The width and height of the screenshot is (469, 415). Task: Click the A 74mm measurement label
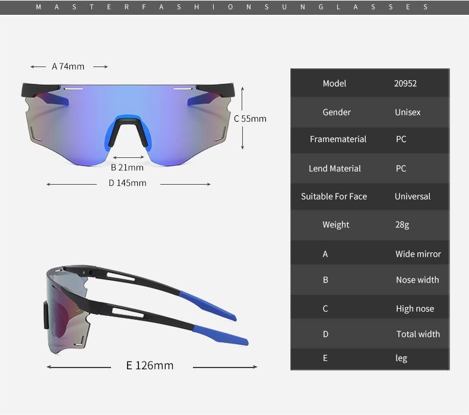[68, 66]
